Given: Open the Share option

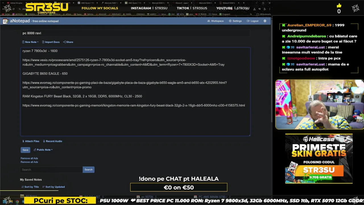Looking at the screenshot, I should click(x=68, y=42).
